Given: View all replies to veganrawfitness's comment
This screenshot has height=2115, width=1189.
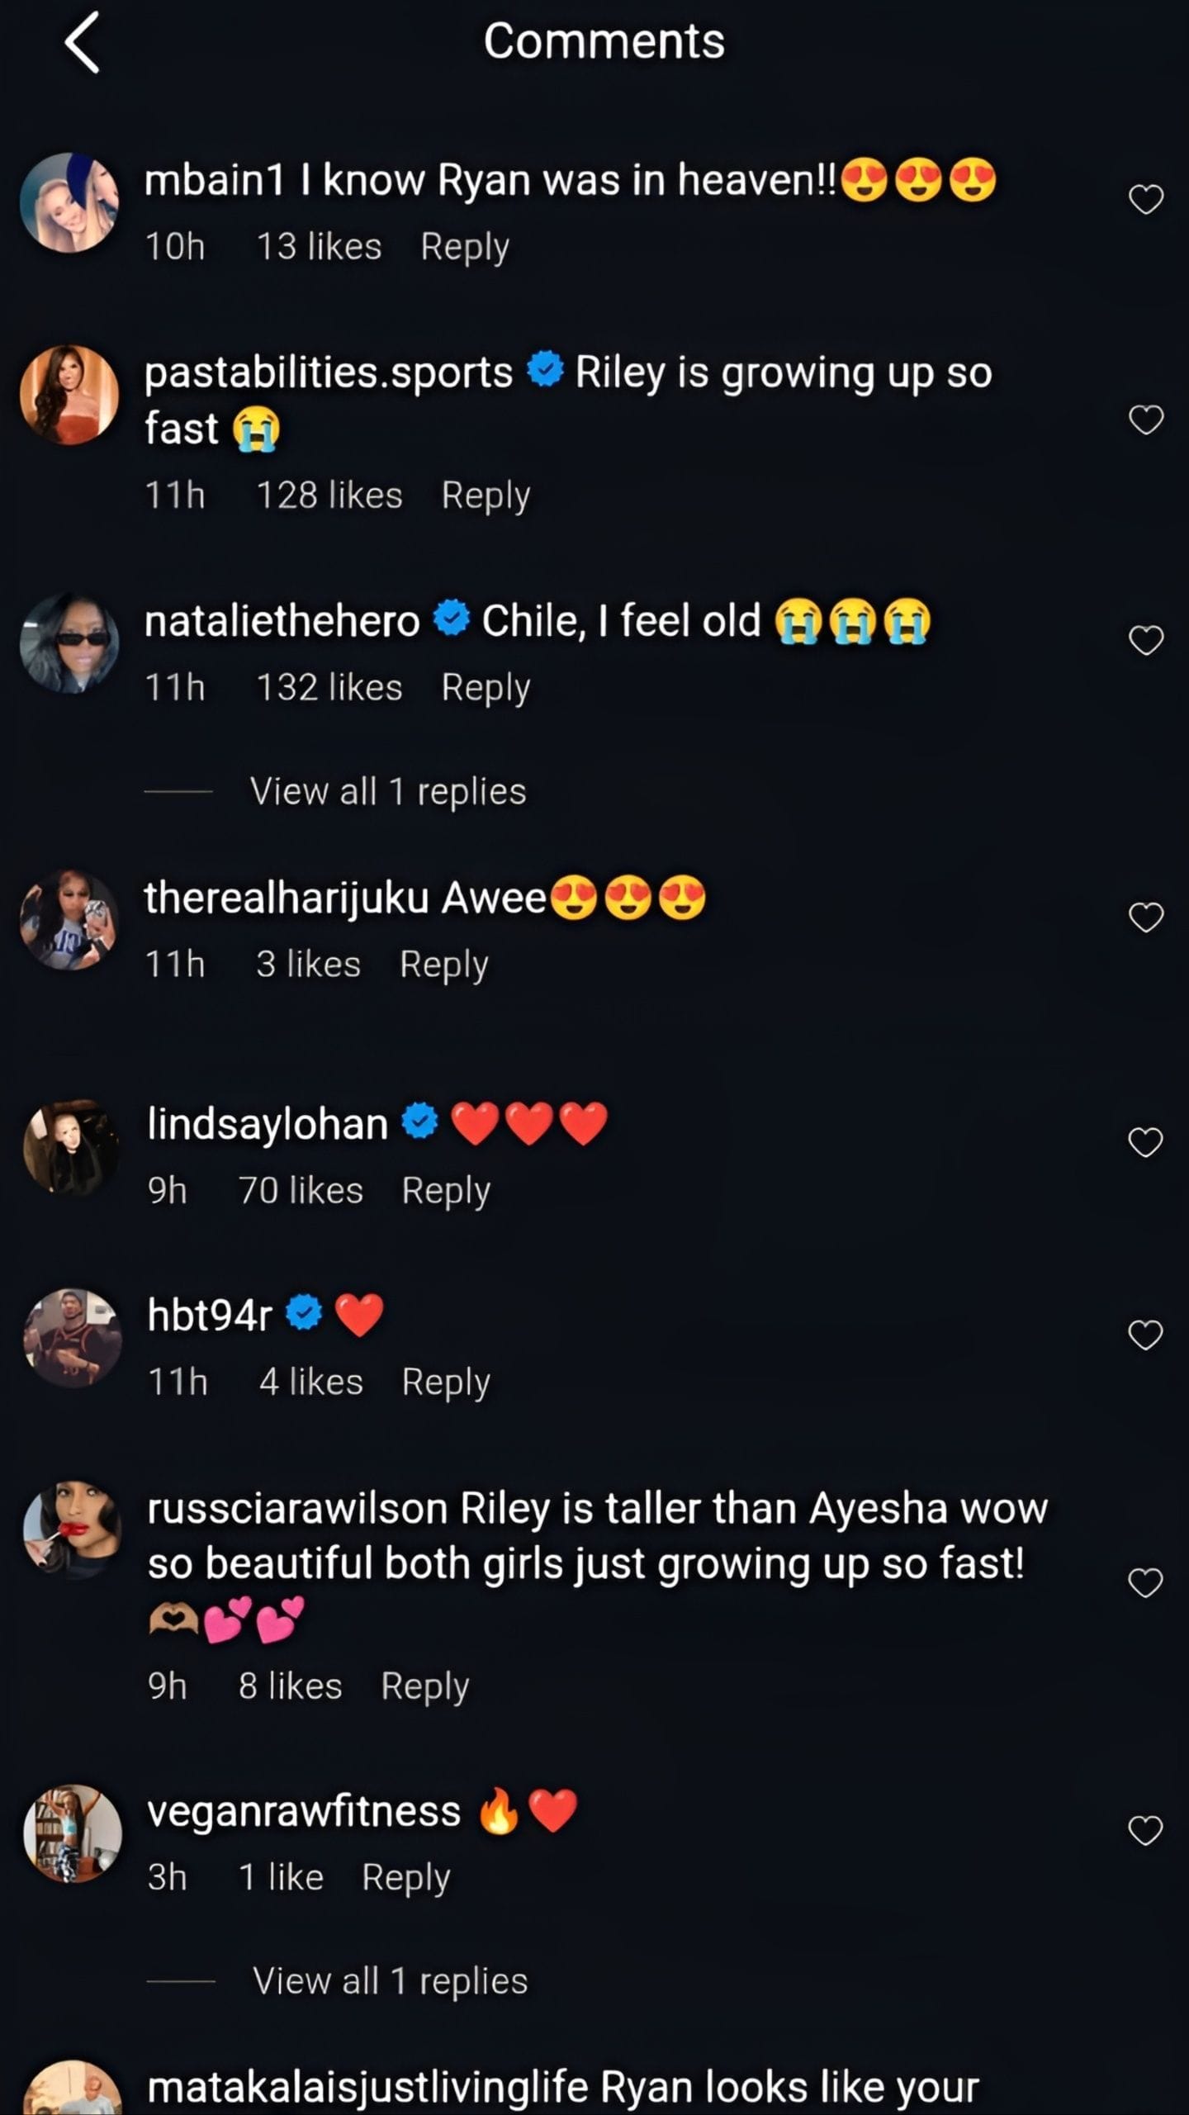Looking at the screenshot, I should coord(391,1981).
